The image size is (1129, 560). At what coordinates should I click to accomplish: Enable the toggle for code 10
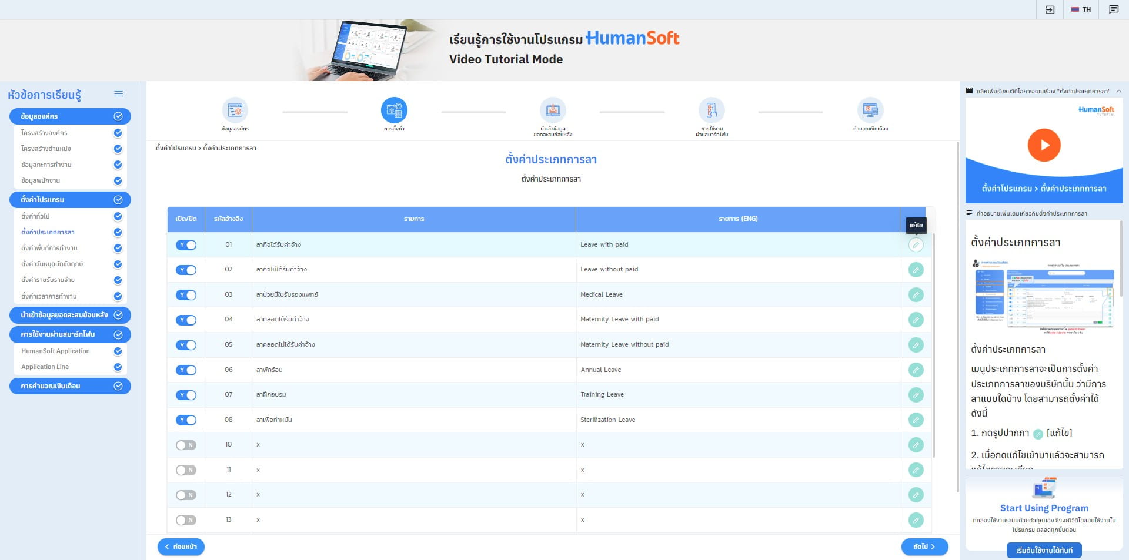pyautogui.click(x=186, y=445)
